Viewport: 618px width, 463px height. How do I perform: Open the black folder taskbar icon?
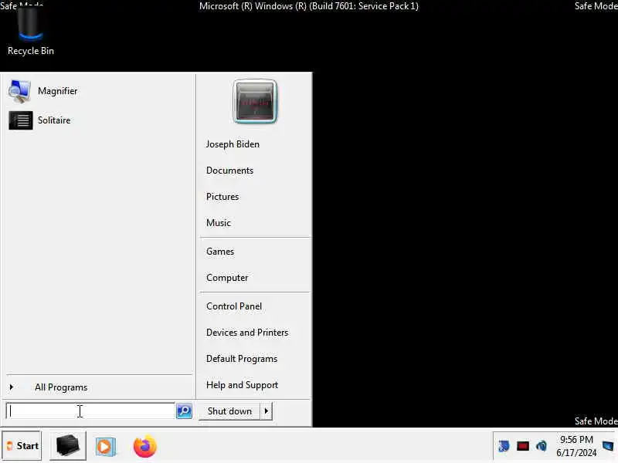point(68,446)
